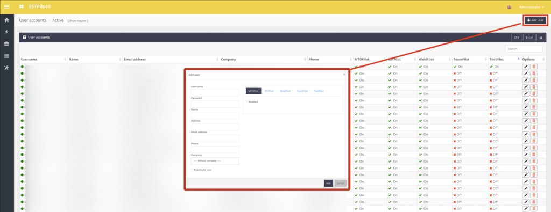Image resolution: width=551 pixels, height=212 pixels.
Task: Click the Email address input in dialog
Action: click(x=215, y=138)
